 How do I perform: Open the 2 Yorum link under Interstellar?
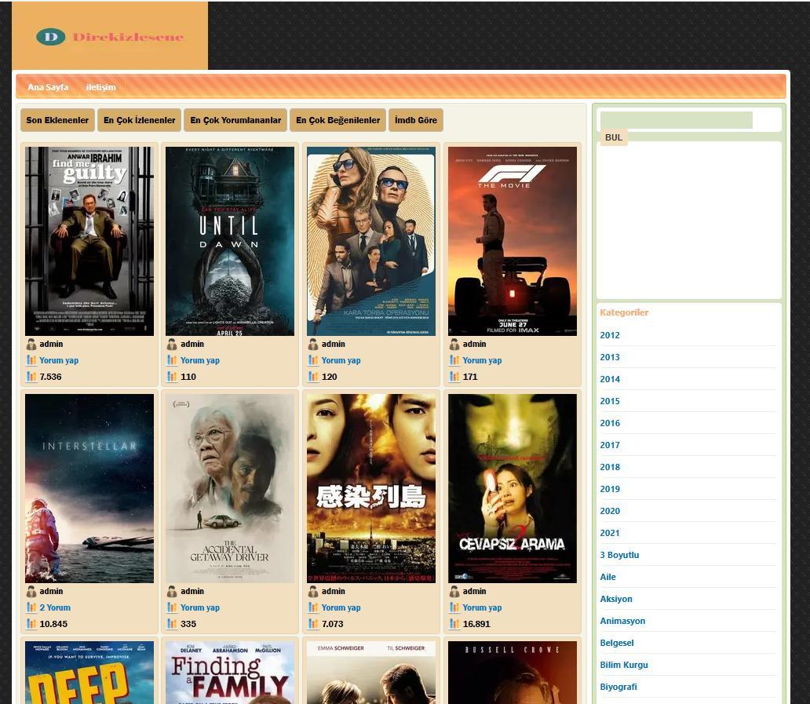pos(55,608)
